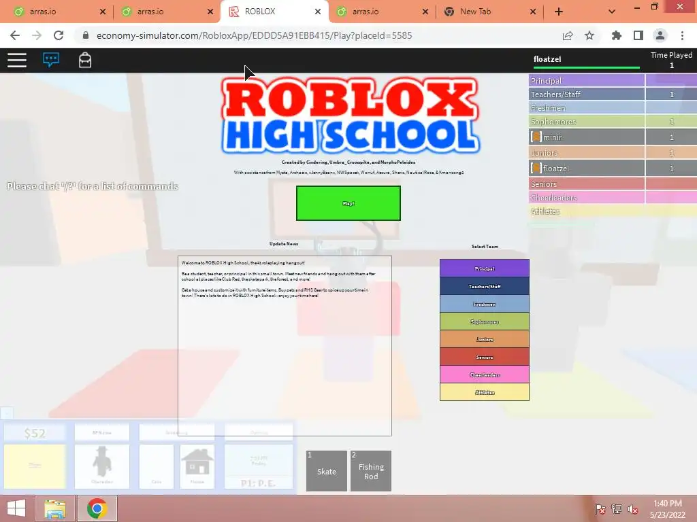Viewport: 697px width, 522px height.
Task: Switch to the first arras.io tab
Action: pyautogui.click(x=59, y=12)
